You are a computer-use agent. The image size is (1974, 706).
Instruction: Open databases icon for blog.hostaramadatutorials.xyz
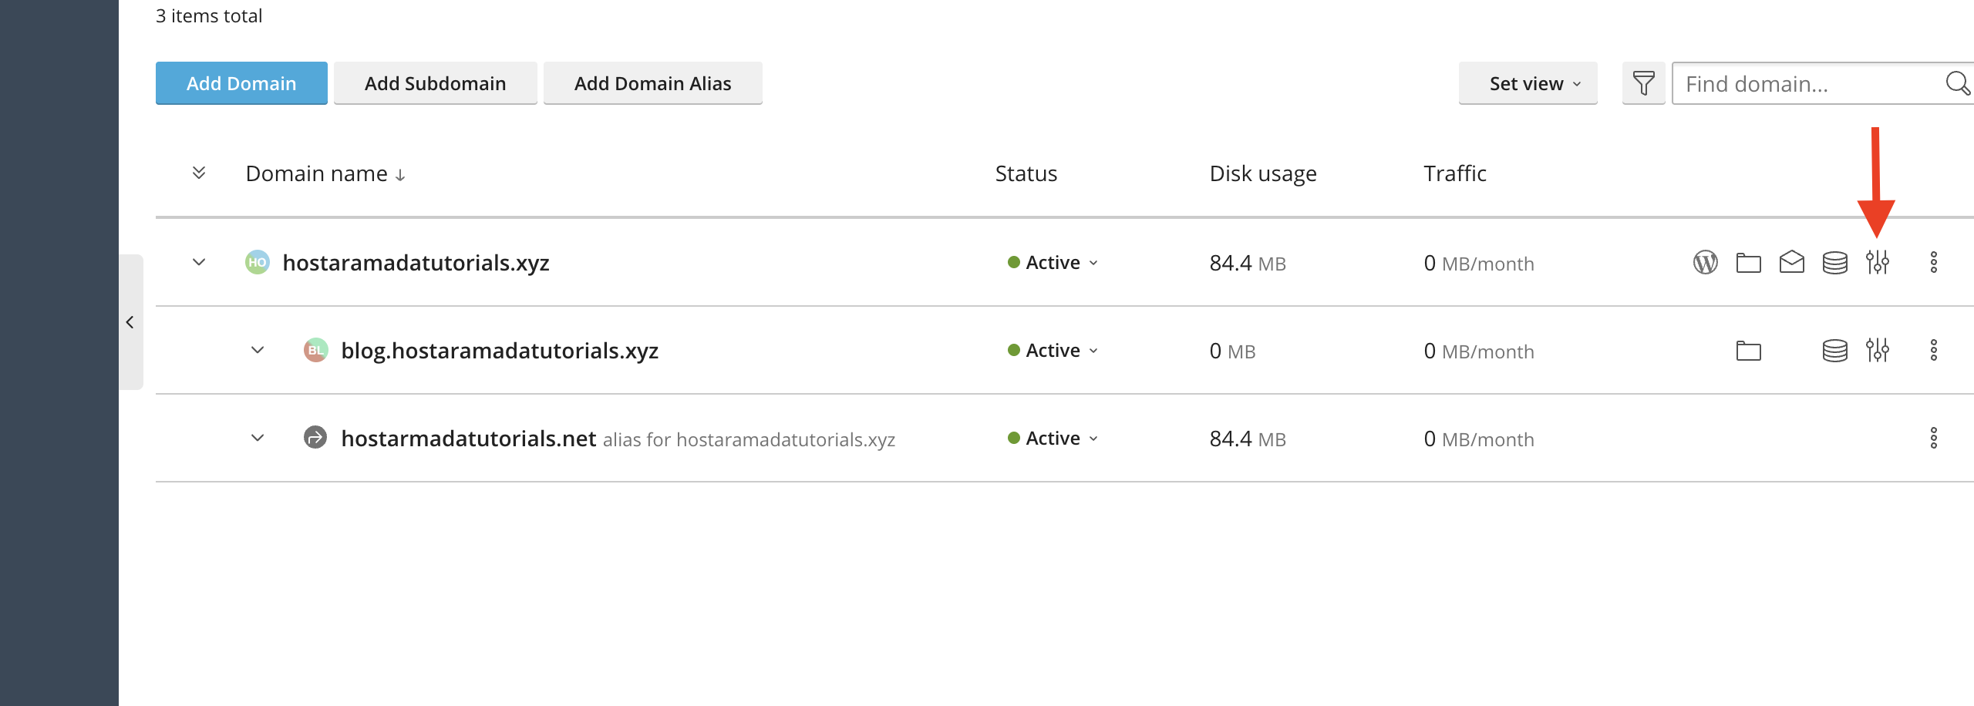click(x=1834, y=351)
